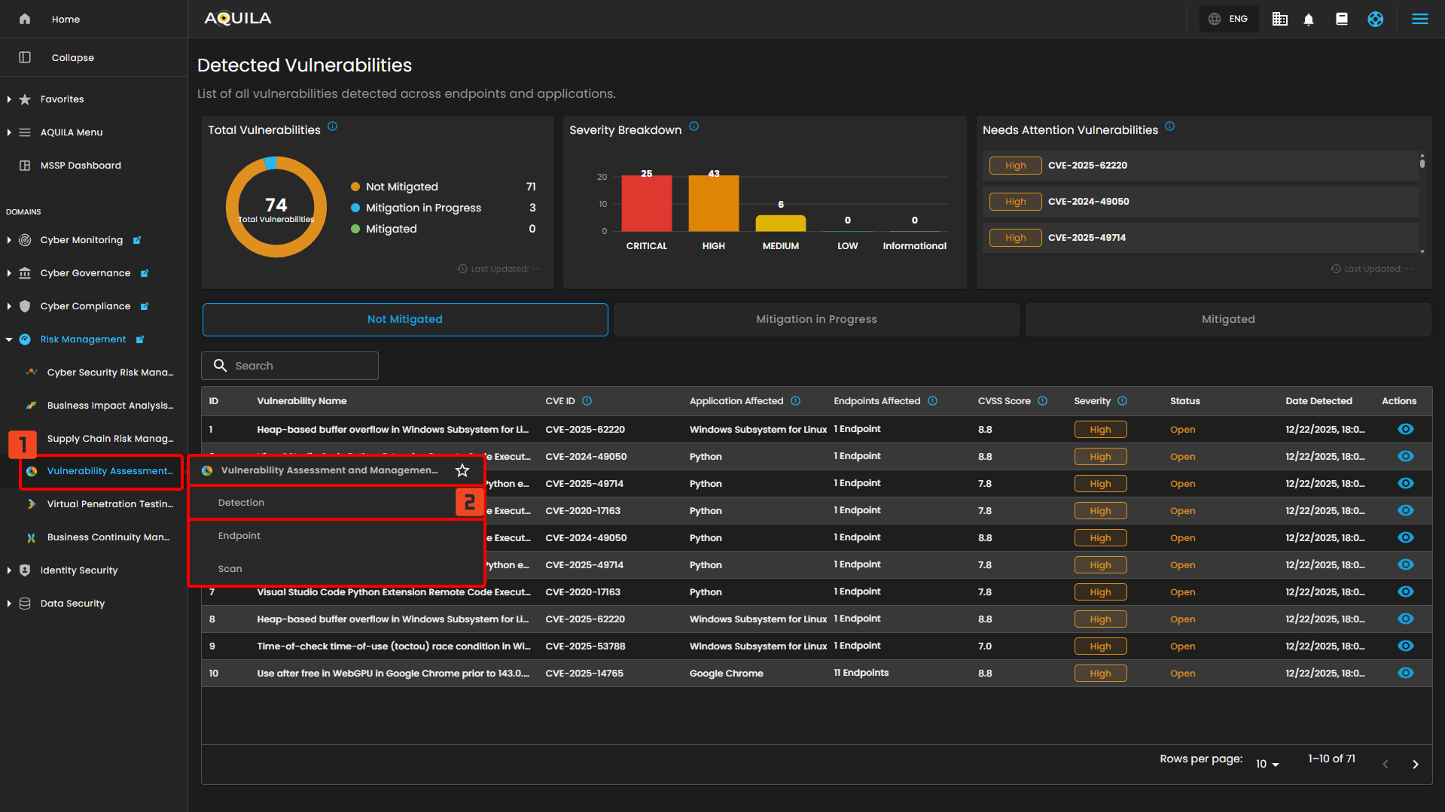Image resolution: width=1445 pixels, height=812 pixels.
Task: Switch to the Mitigation in Progress tab
Action: tap(816, 319)
